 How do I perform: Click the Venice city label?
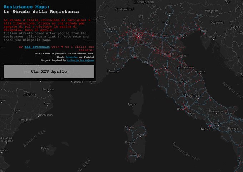click(x=183, y=35)
